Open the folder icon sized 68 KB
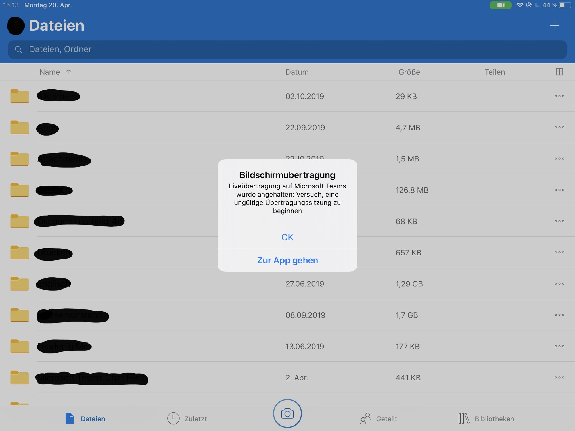Screen dimensions: 575x431 20,221
